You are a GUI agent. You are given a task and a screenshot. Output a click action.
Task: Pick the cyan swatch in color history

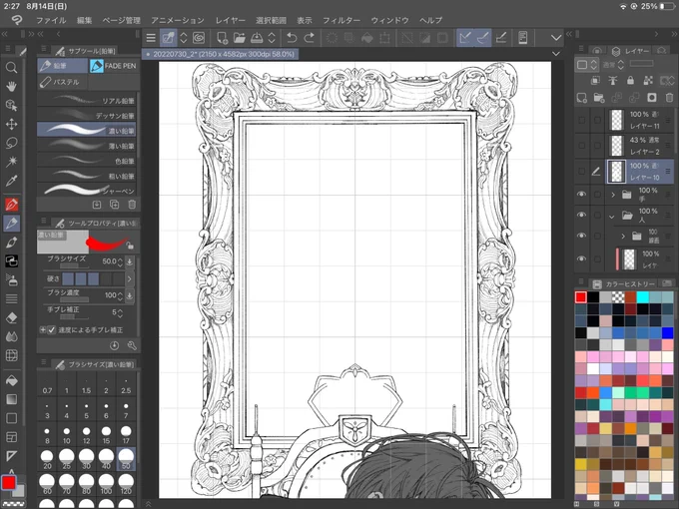pos(643,297)
